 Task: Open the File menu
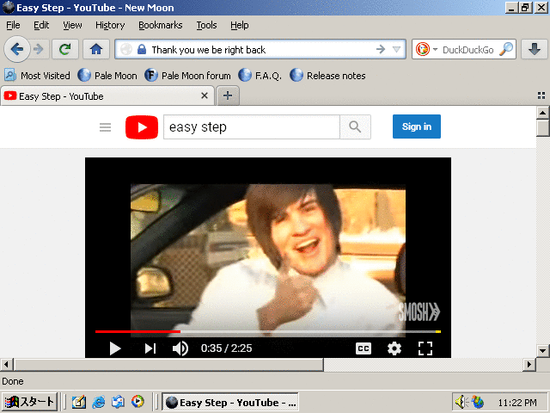tap(13, 25)
